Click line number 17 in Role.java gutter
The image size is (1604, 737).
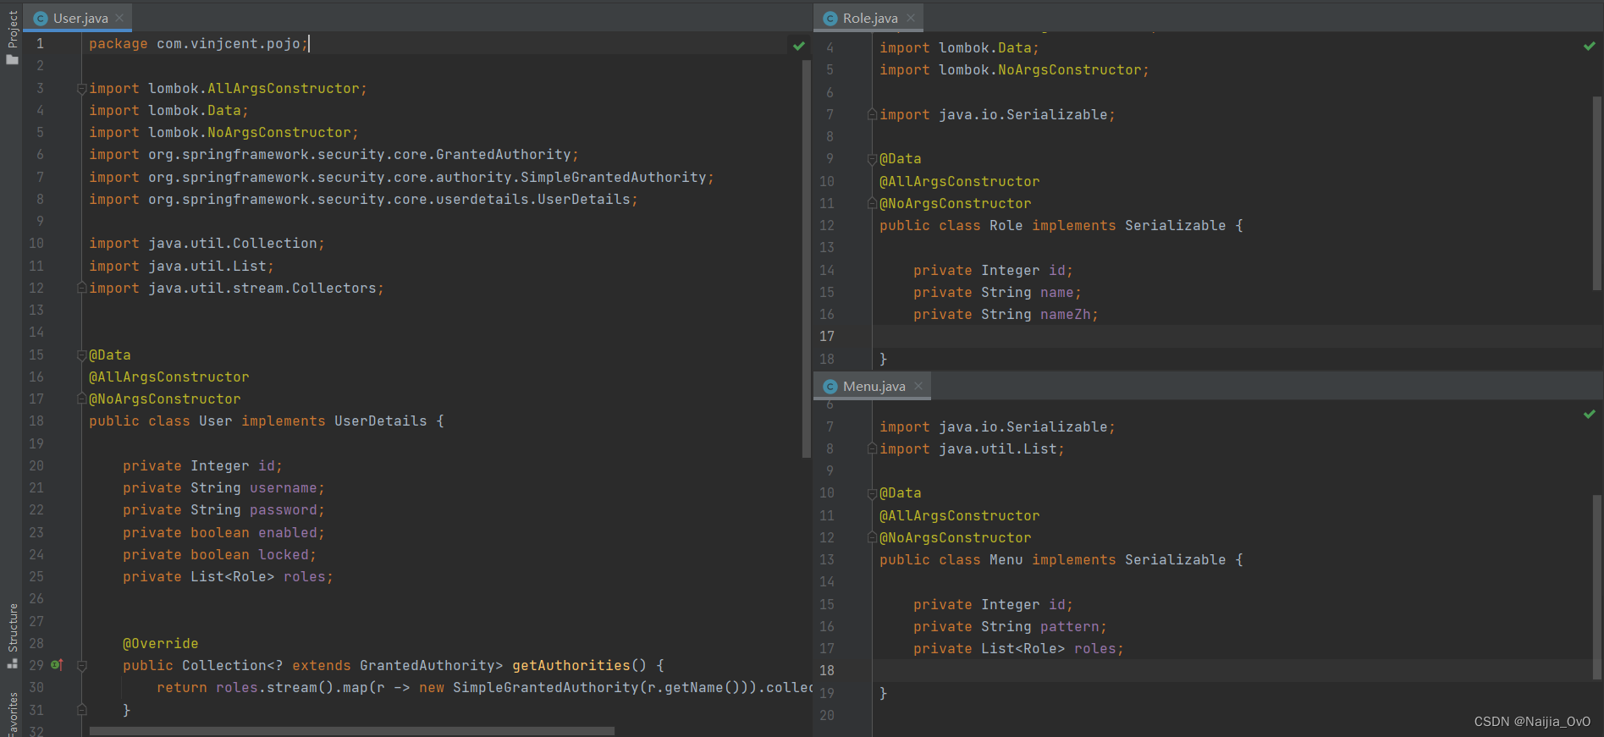point(827,336)
